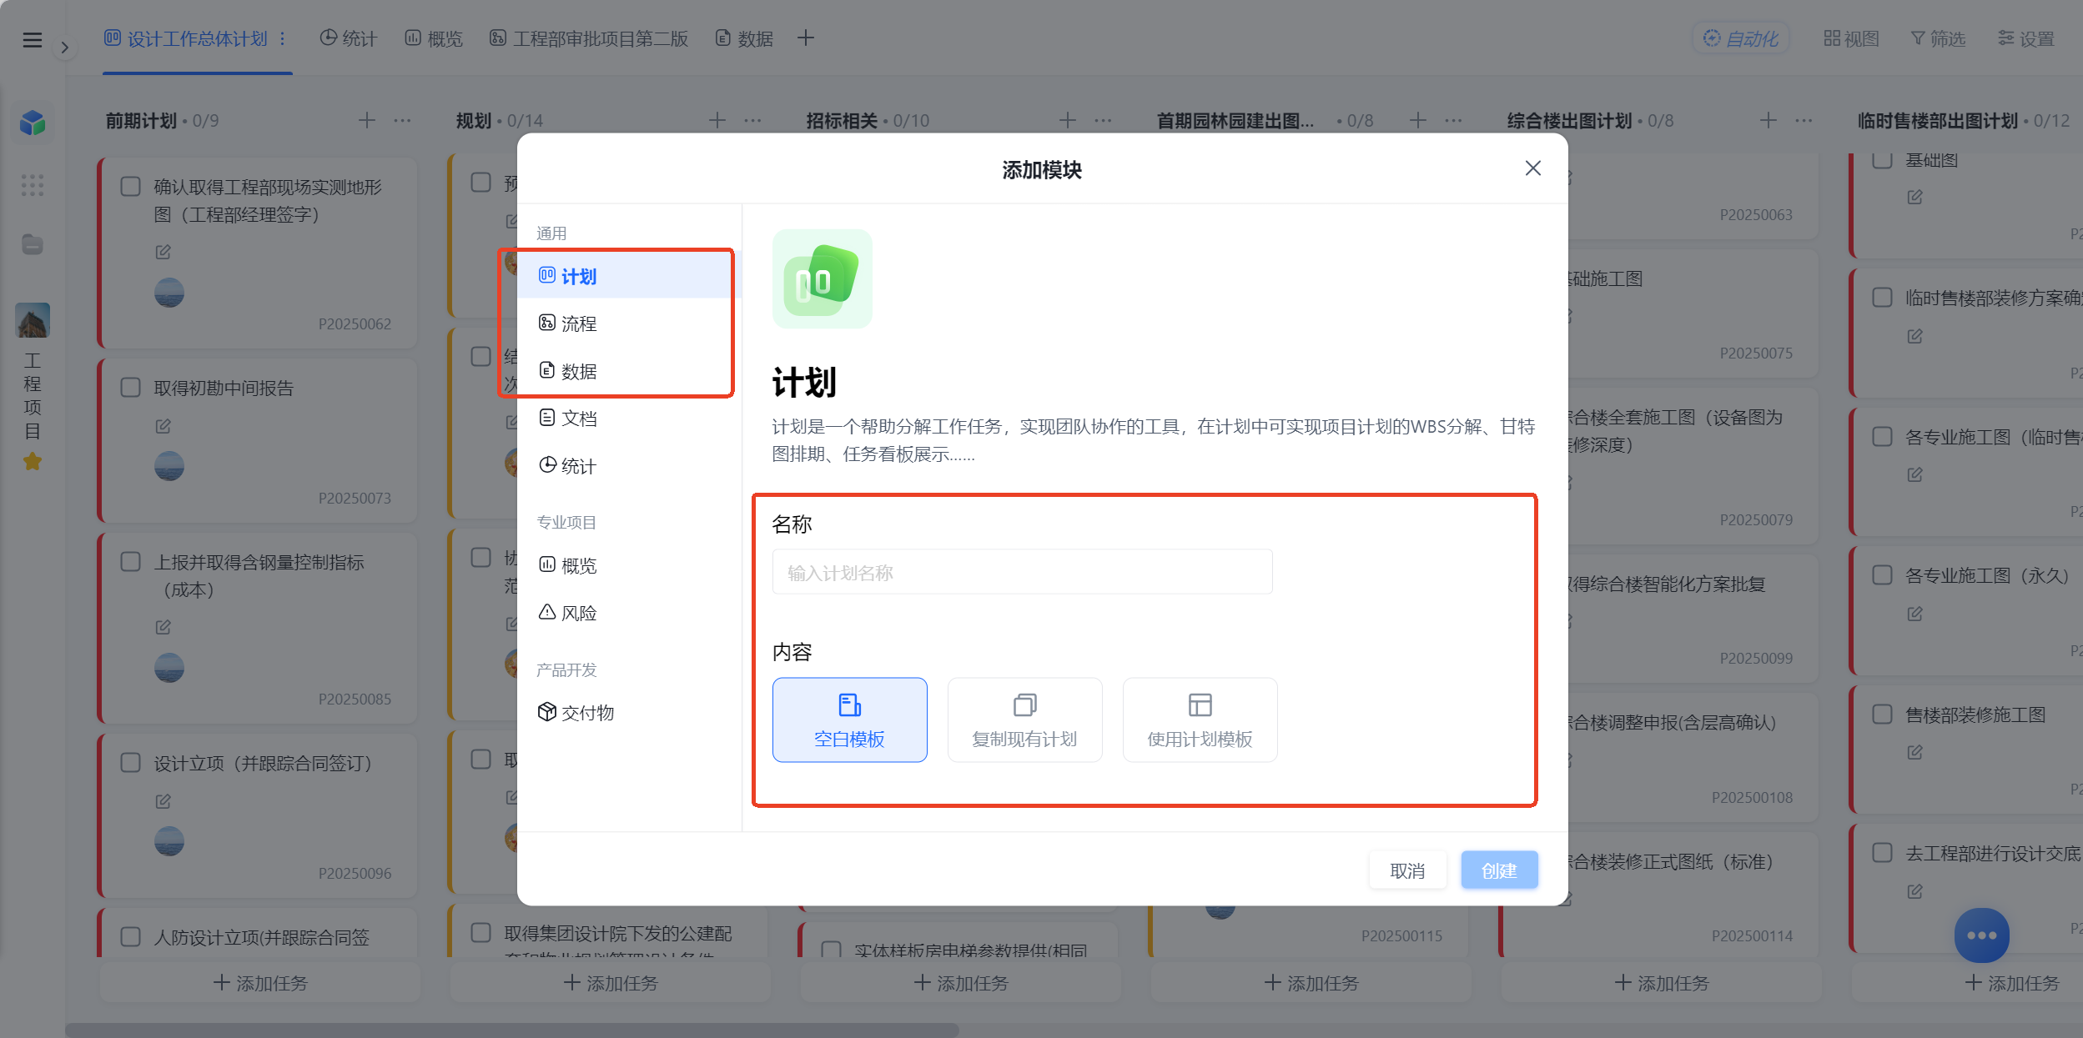This screenshot has height=1038, width=2083.
Task: Click edit icon on 确认取得工程部现场实测地形图 card
Action: tap(164, 252)
